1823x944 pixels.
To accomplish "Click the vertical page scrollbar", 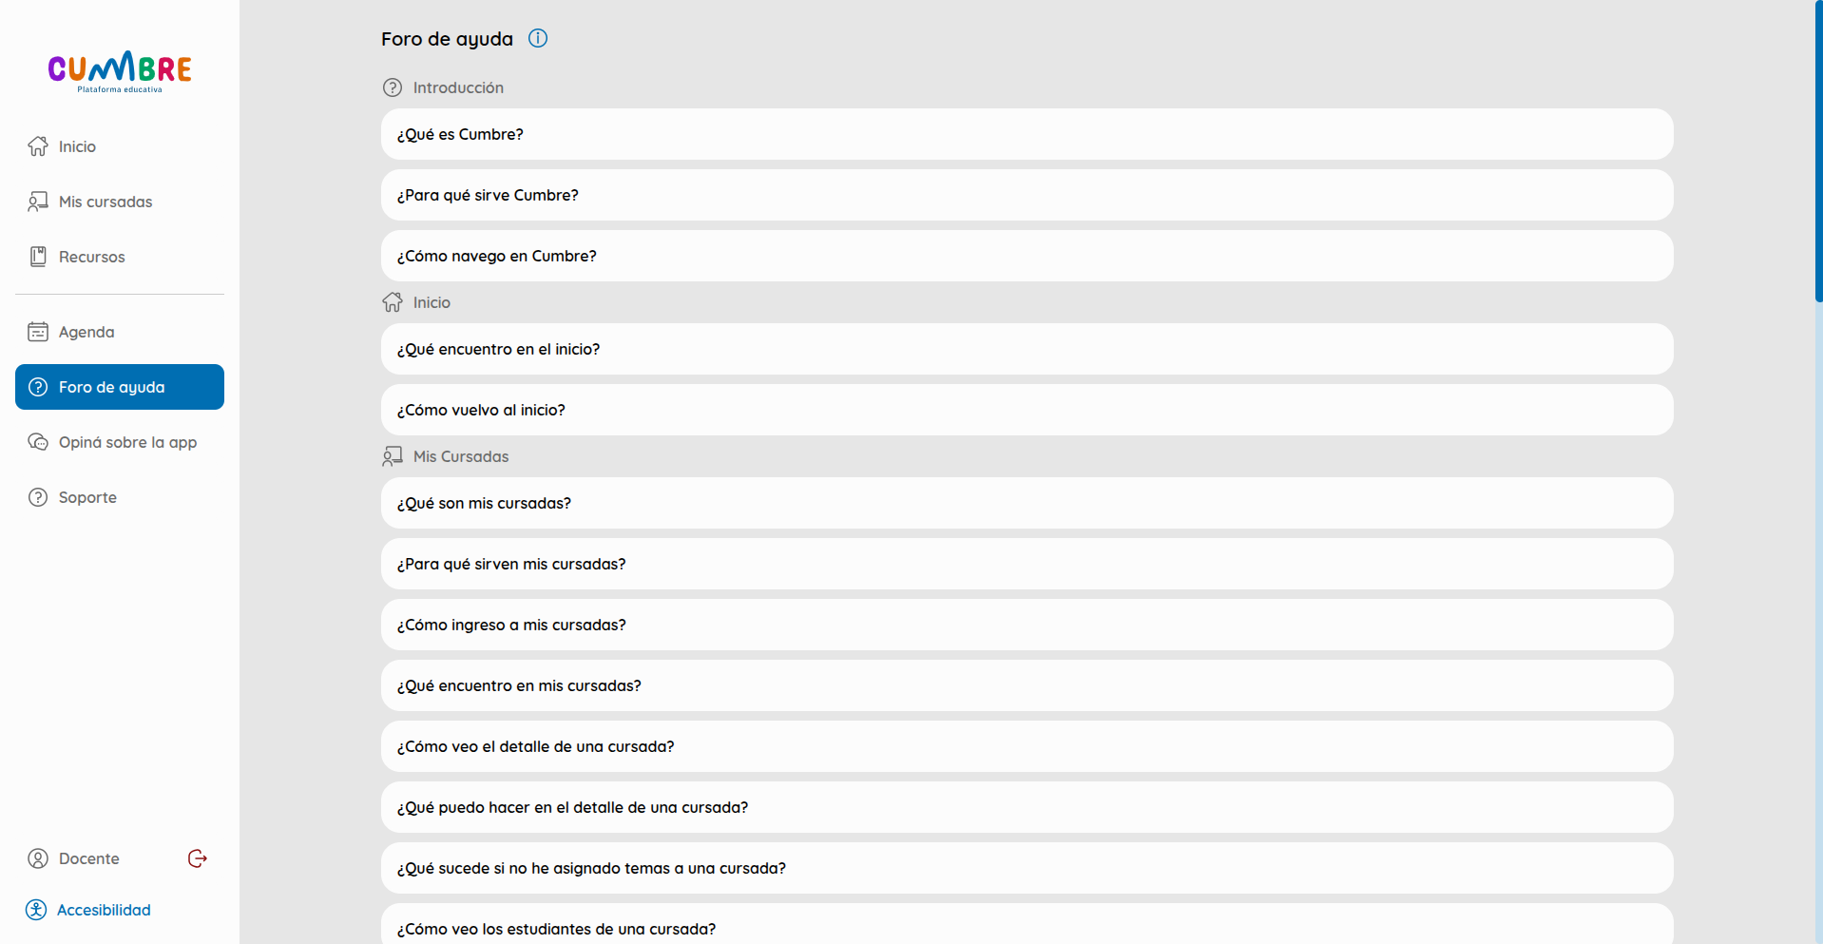I will coord(1818,152).
